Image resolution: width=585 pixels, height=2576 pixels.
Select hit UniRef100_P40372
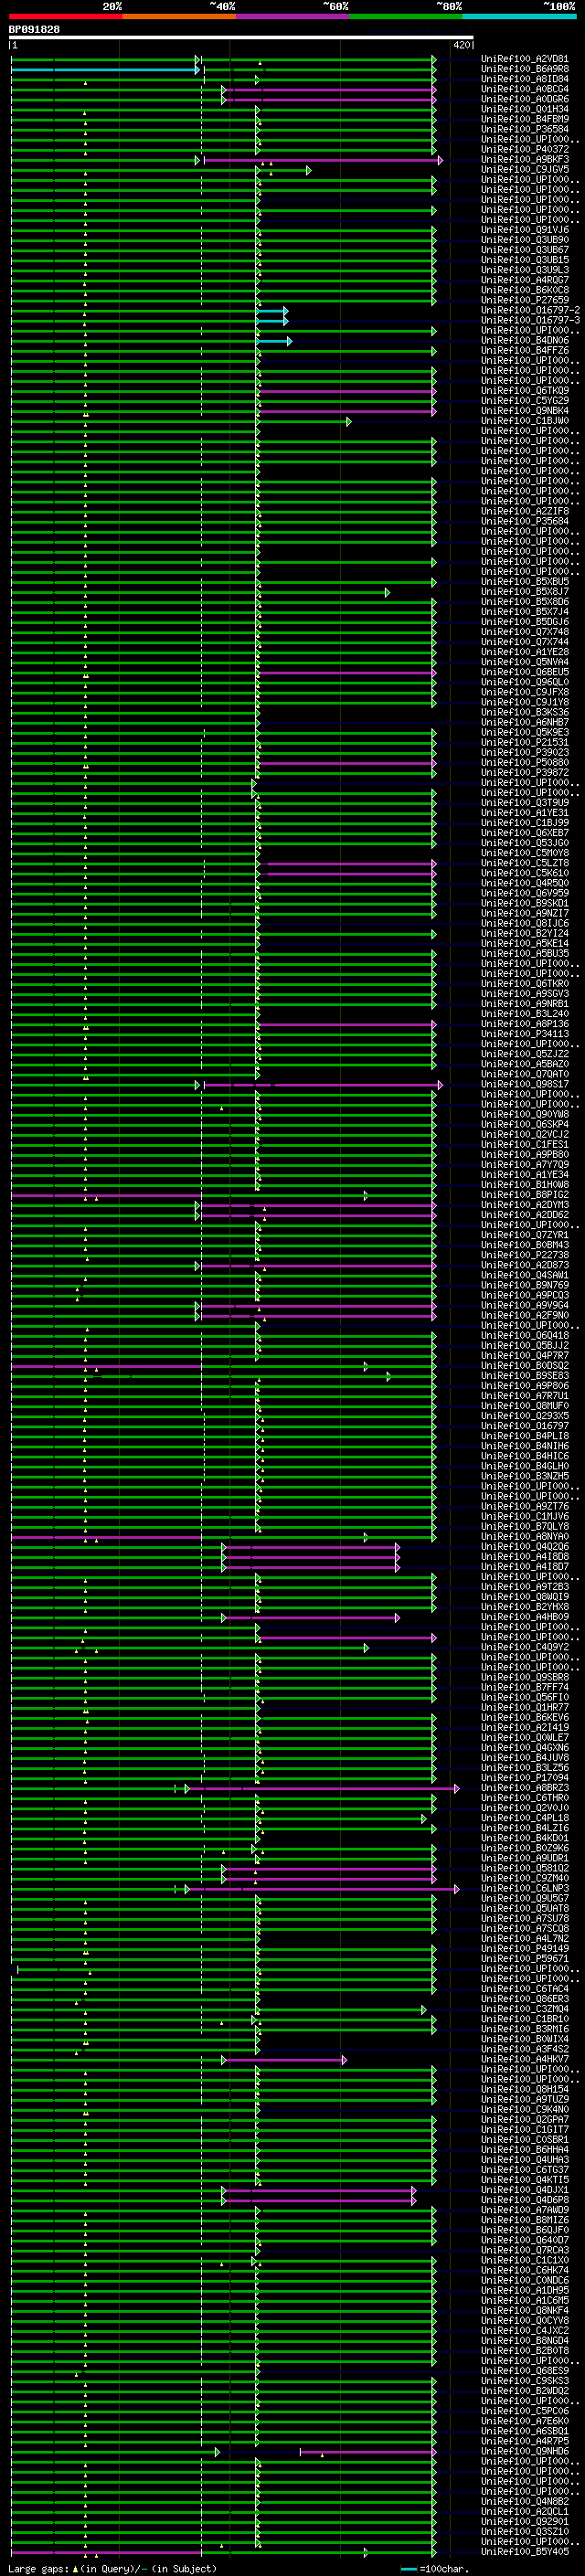[x=524, y=149]
